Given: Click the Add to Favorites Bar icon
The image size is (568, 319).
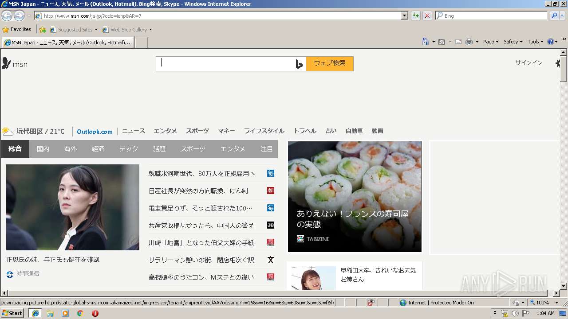Looking at the screenshot, I should pos(42,30).
